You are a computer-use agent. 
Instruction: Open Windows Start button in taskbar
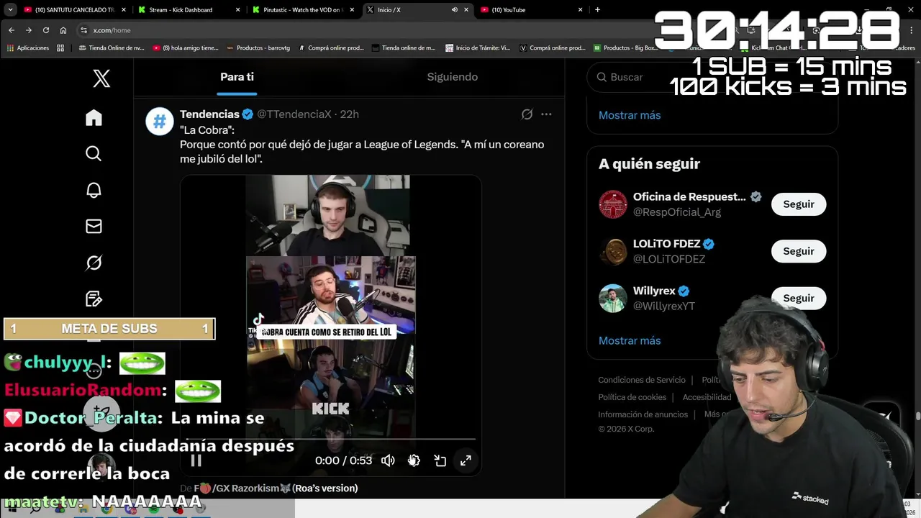click(x=12, y=509)
